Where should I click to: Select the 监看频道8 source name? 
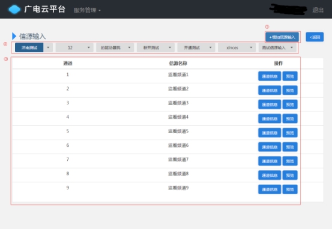(178, 174)
